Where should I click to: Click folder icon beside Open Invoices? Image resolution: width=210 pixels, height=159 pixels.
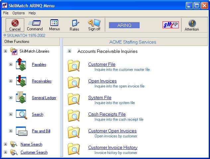74,82
